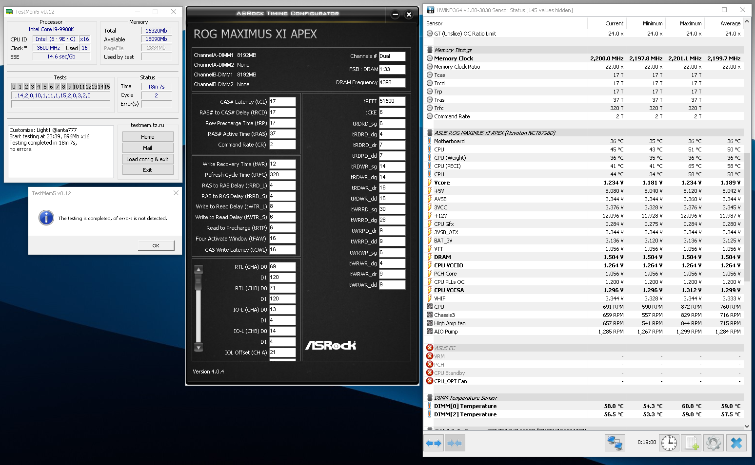755x465 pixels.
Task: Click the thermometer icon beside Motherboard
Action: pyautogui.click(x=430, y=141)
